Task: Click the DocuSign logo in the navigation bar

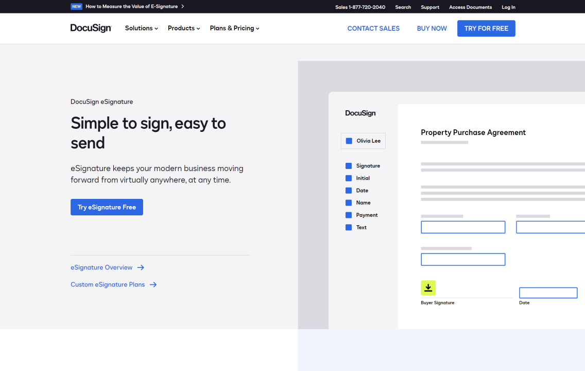Action: pyautogui.click(x=91, y=28)
